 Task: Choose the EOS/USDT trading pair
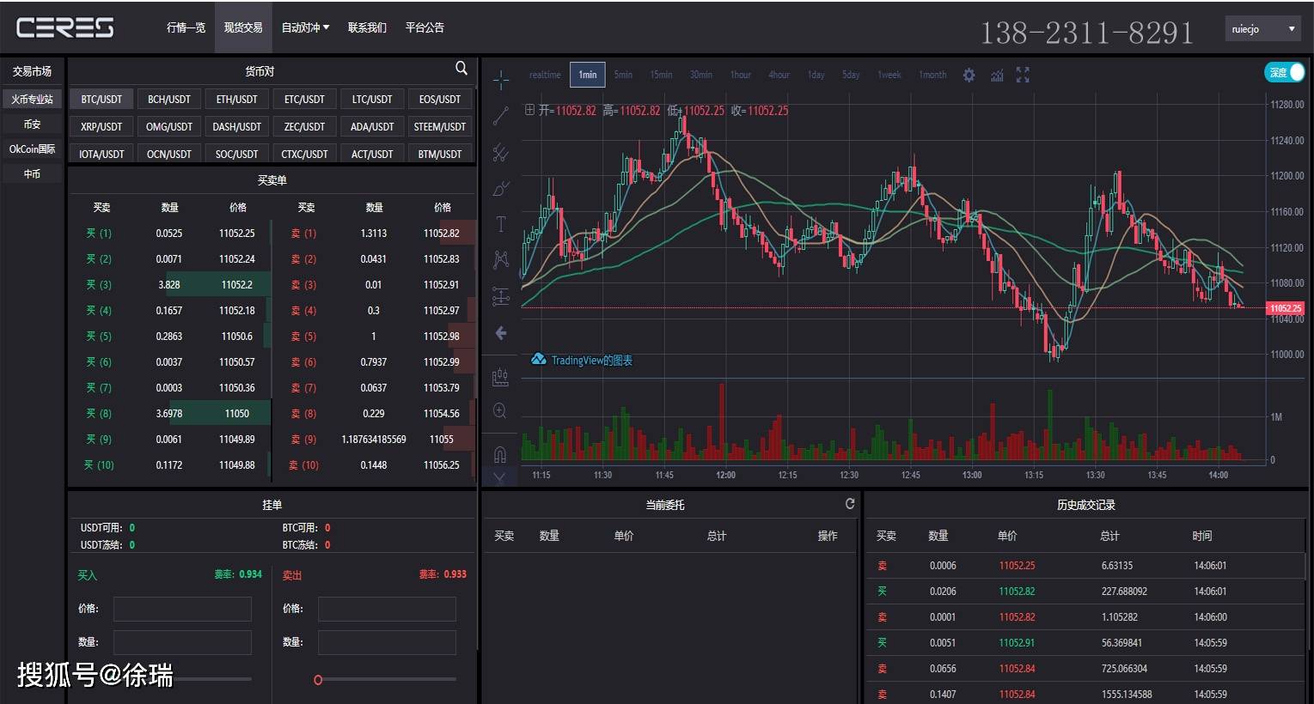[440, 100]
